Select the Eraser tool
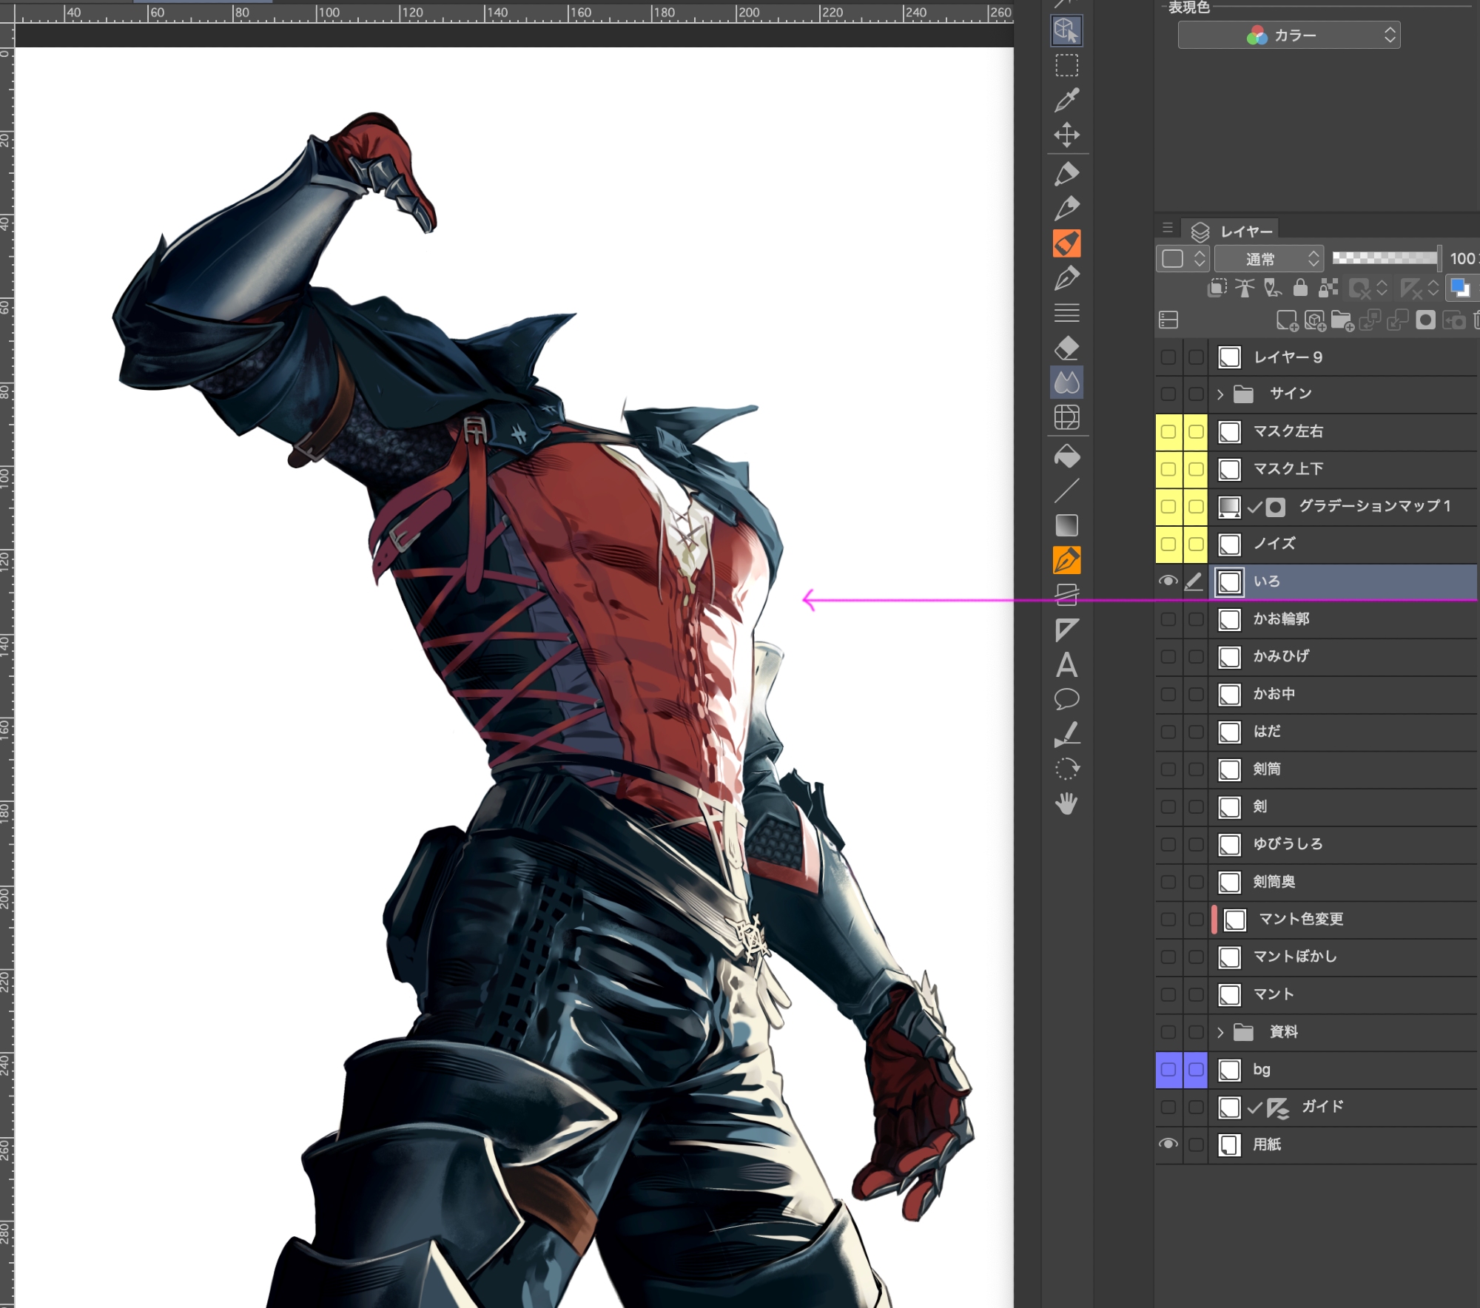The height and width of the screenshot is (1308, 1480). [x=1066, y=348]
